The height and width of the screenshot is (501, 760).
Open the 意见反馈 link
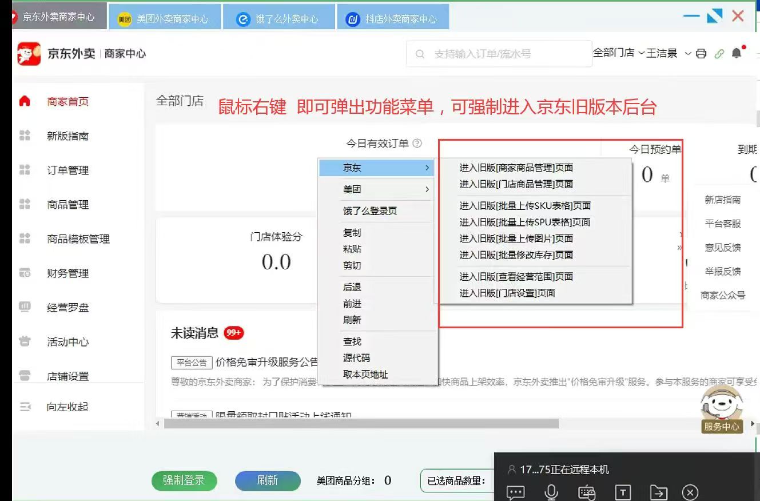point(722,248)
